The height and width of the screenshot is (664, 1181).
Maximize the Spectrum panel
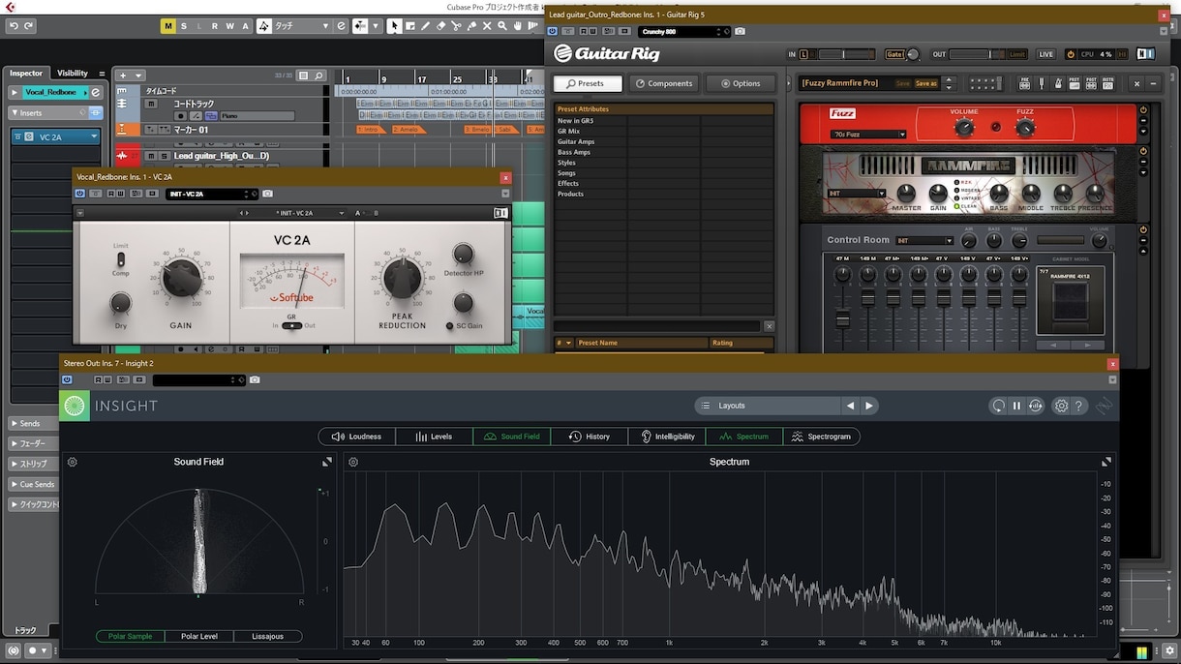(1106, 462)
